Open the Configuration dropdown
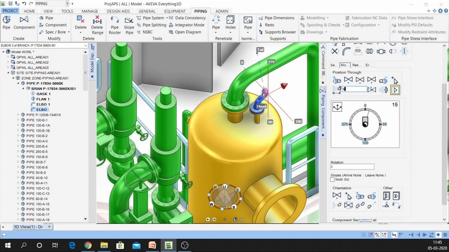 click(379, 25)
